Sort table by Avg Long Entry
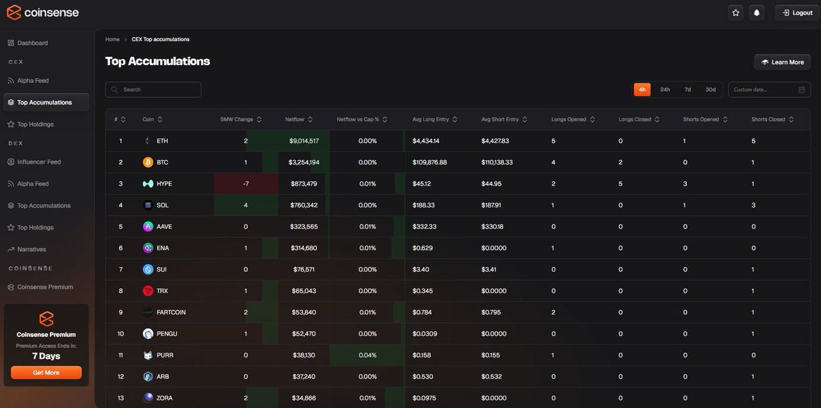Image resolution: width=821 pixels, height=408 pixels. 435,119
